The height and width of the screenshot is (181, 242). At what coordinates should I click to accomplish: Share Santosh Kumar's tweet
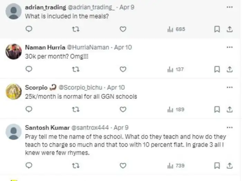tap(229, 165)
